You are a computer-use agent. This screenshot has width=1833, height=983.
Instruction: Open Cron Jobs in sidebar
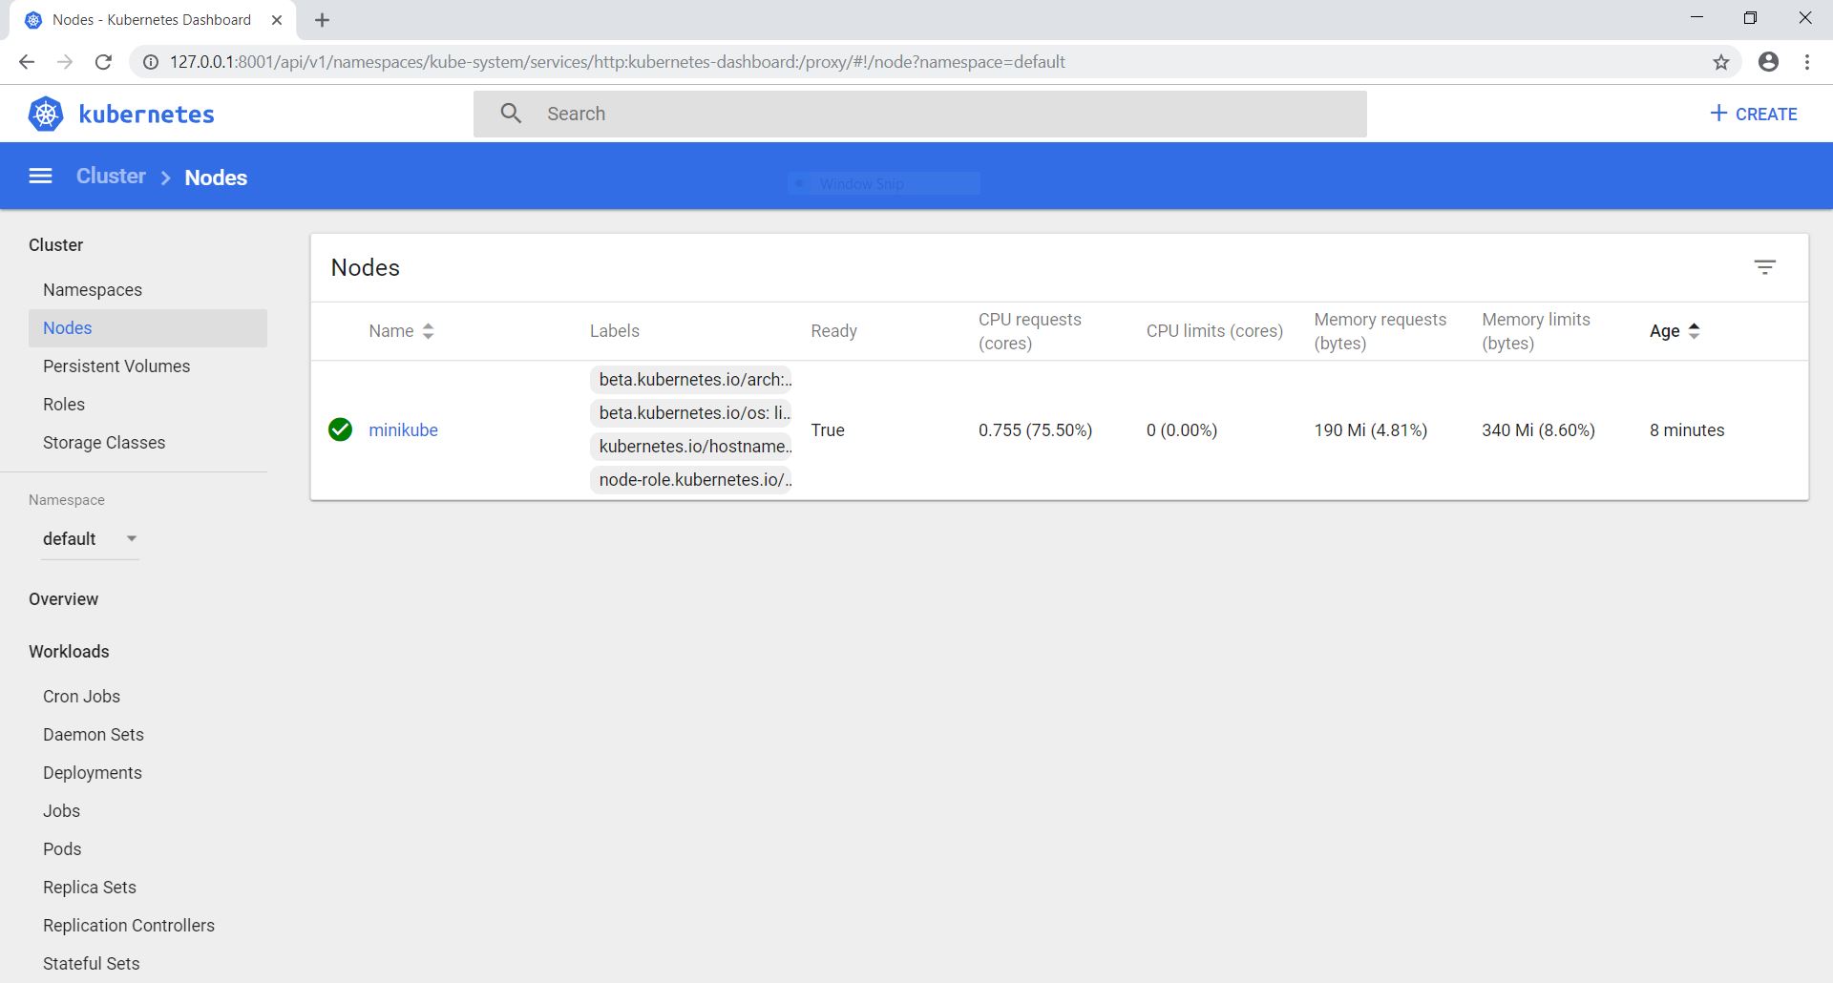tap(81, 697)
